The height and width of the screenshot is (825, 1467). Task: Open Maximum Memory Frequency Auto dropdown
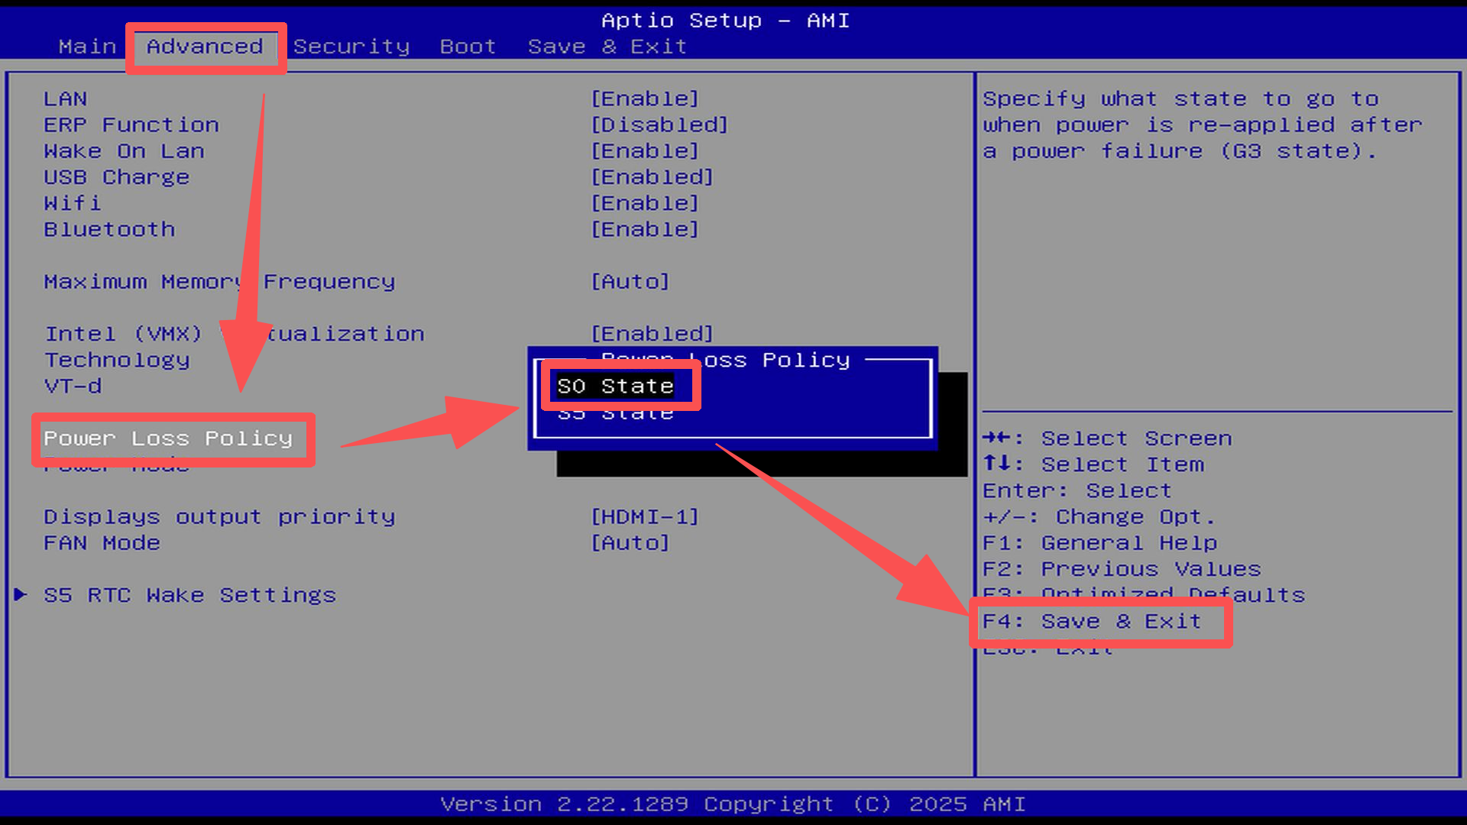click(x=630, y=282)
